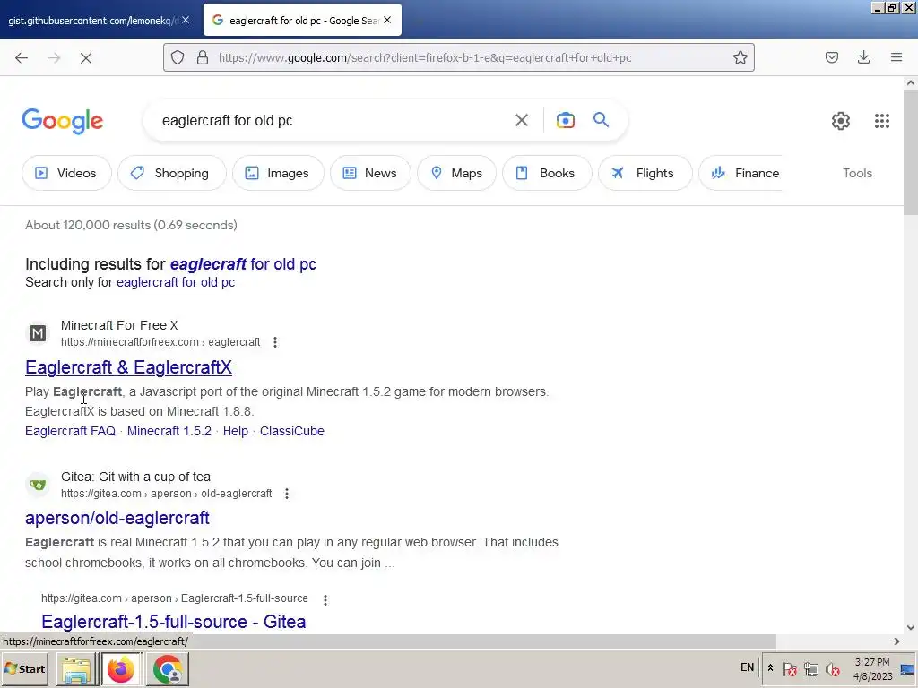The image size is (918, 688).
Task: Click the padlock site security icon
Action: (x=203, y=57)
